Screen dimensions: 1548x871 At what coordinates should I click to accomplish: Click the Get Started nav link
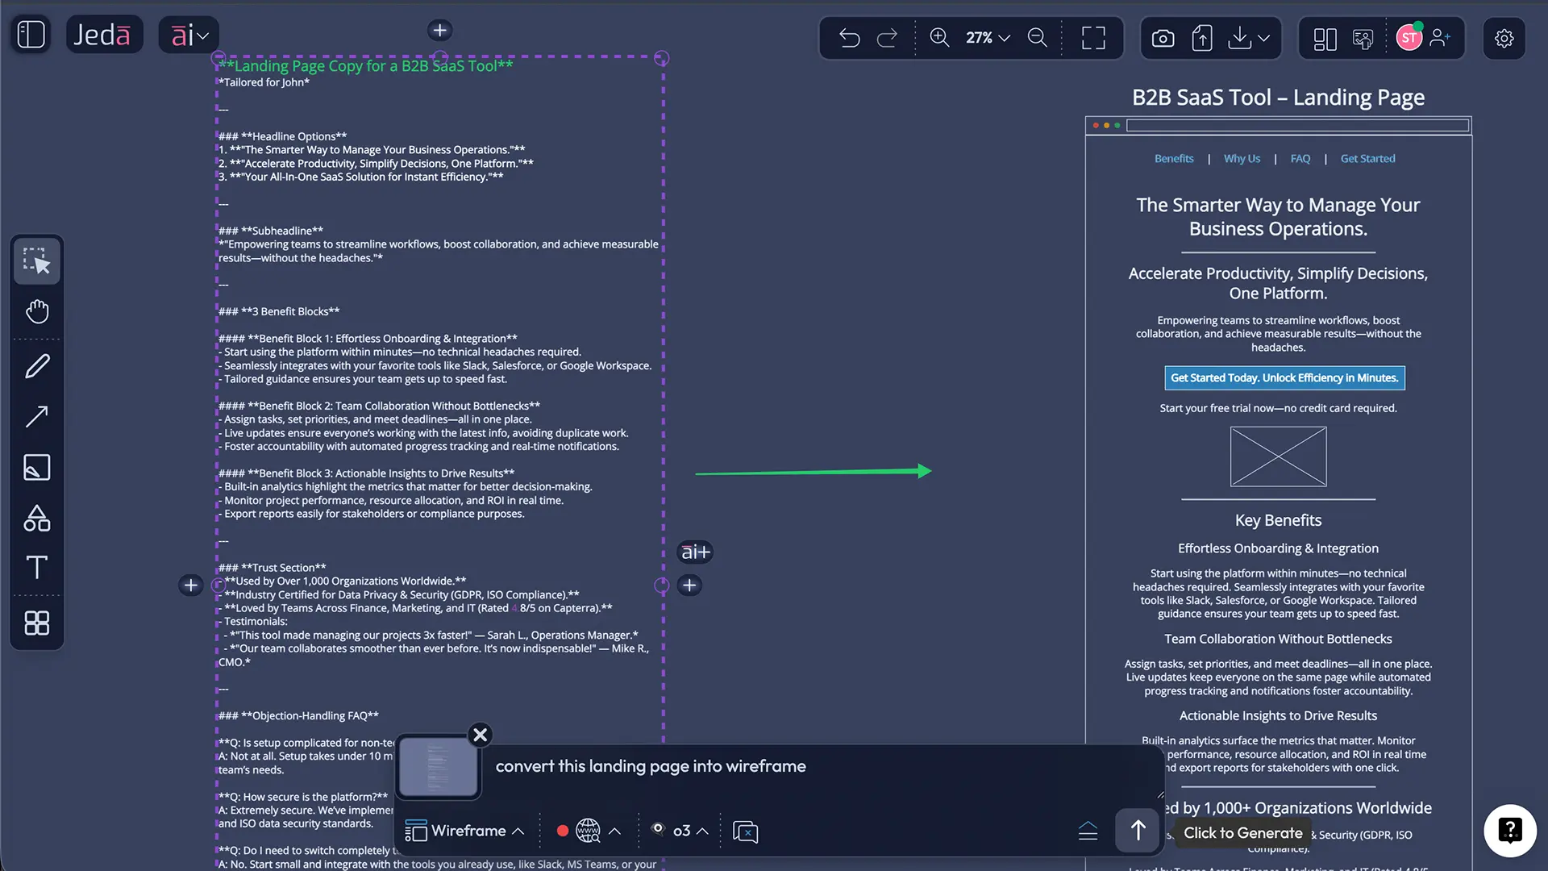[x=1367, y=159]
